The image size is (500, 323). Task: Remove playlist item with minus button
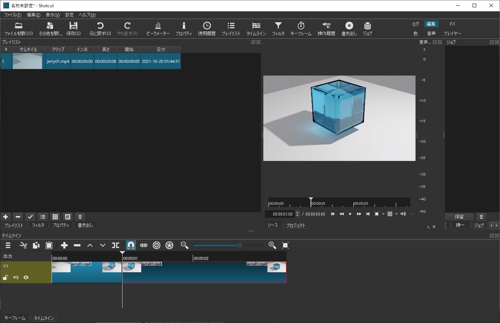[x=18, y=217]
